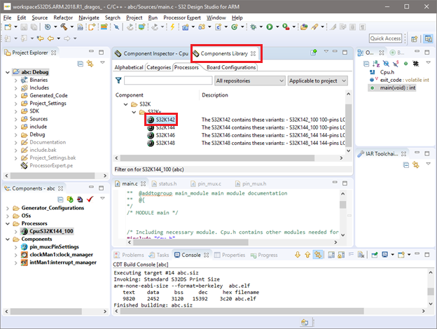Collapse the Processors node in Components view

[x=8, y=223]
